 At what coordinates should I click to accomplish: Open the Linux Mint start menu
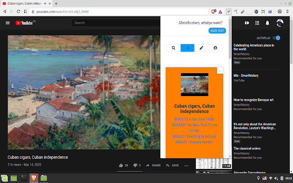click(4, 178)
